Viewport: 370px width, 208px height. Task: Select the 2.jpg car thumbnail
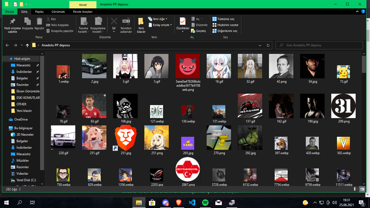pos(94,66)
